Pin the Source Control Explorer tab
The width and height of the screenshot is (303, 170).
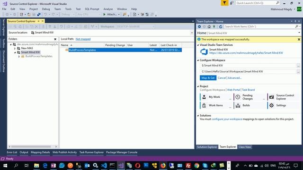(x=39, y=21)
